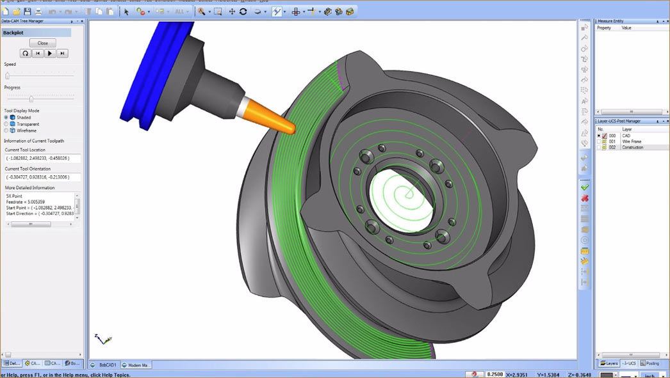Select the arrow pointer tool
The height and width of the screenshot is (378, 670).
(x=126, y=12)
